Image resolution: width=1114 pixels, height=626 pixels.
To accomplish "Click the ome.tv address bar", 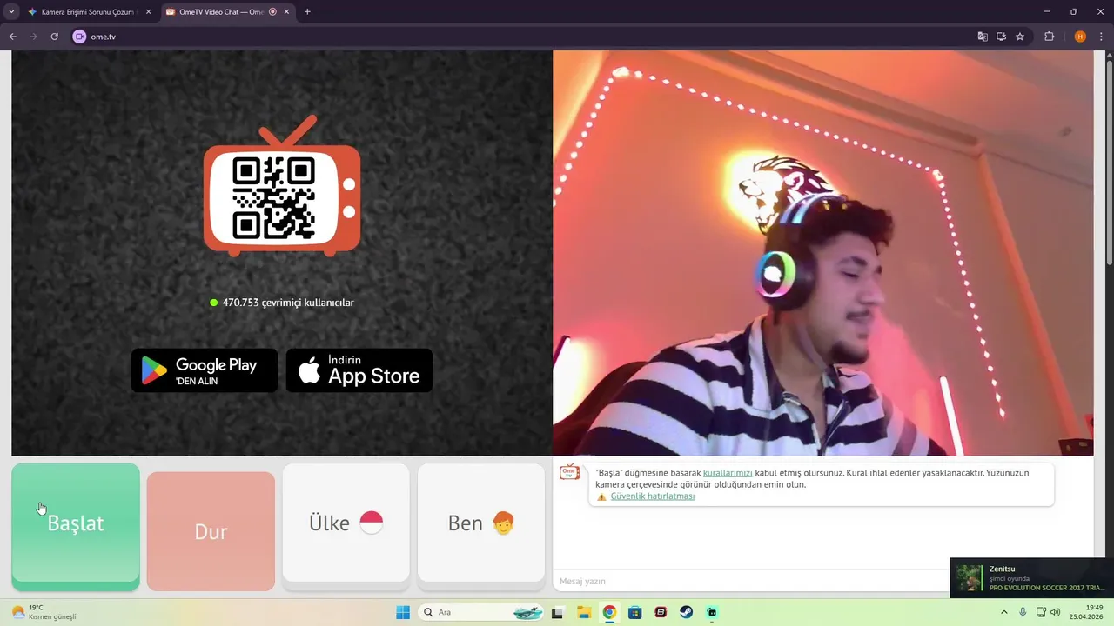I will click(x=522, y=37).
